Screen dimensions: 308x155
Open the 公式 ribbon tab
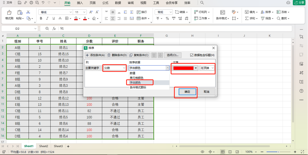pyautogui.click(x=105, y=3)
